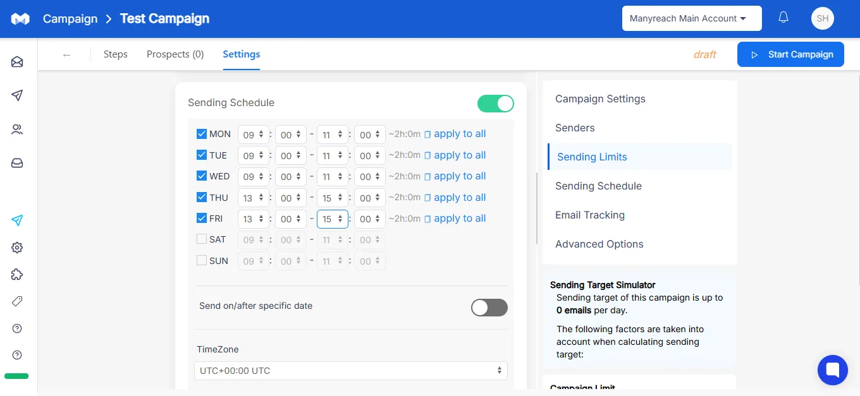Image resolution: width=860 pixels, height=396 pixels.
Task: Click the back arrow beside Steps
Action: click(67, 55)
